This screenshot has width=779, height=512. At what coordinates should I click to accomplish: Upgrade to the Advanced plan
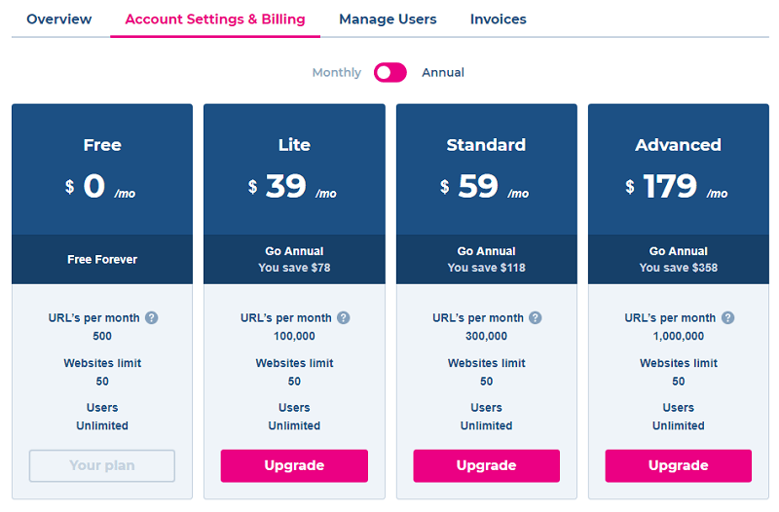[678, 465]
